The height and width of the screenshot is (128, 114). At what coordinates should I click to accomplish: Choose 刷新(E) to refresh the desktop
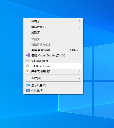(53, 32)
